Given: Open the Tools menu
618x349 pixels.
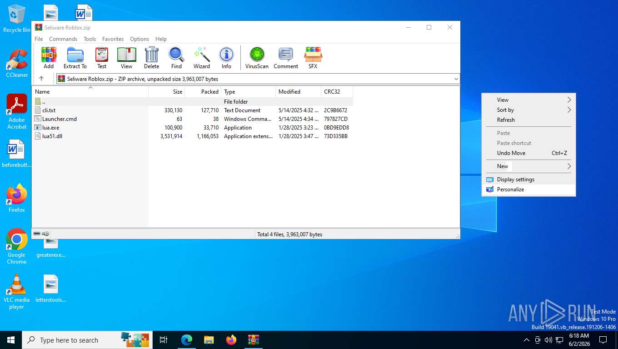Looking at the screenshot, I should tap(90, 39).
